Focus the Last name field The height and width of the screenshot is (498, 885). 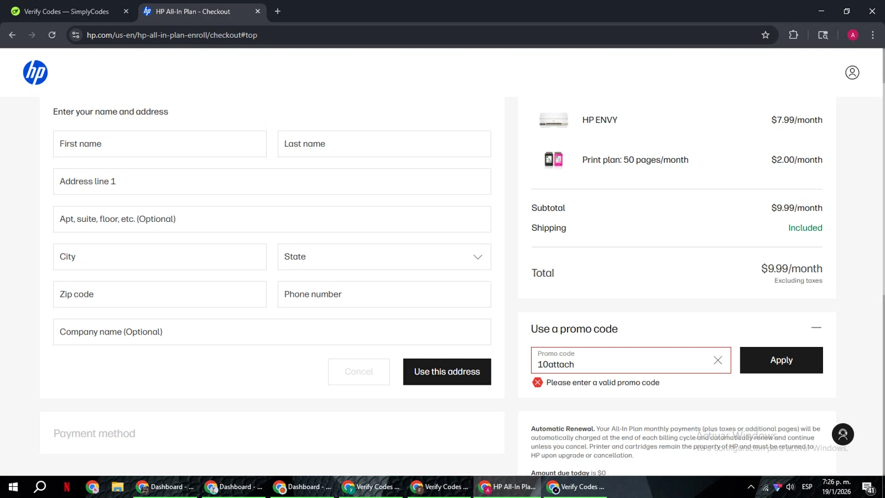point(384,144)
